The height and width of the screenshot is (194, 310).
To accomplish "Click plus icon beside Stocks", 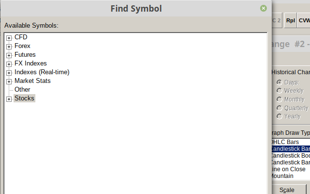I will pos(9,99).
